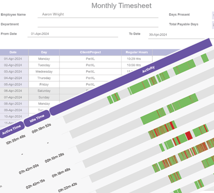Click the Idle Time column header
214x193 pixels.
pyautogui.click(x=37, y=118)
